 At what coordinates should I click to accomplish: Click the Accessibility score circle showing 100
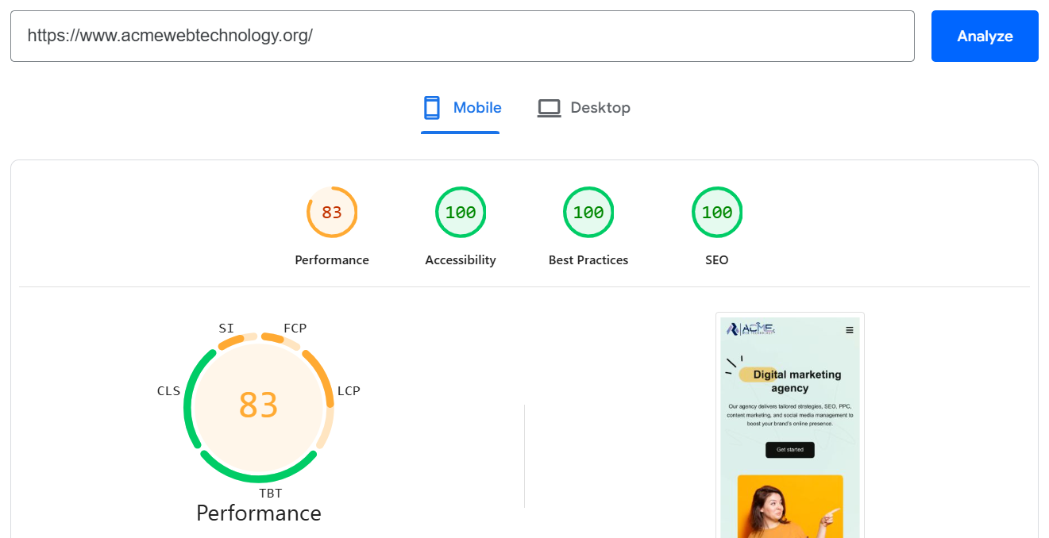[461, 212]
